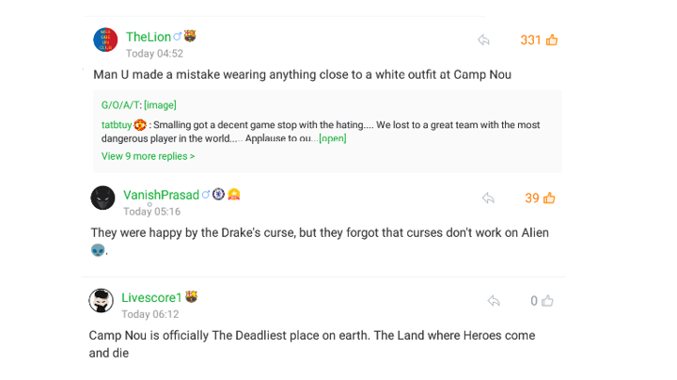This screenshot has width=677, height=380.
Task: Click the club badge beside Livescore1
Action: [x=191, y=298]
